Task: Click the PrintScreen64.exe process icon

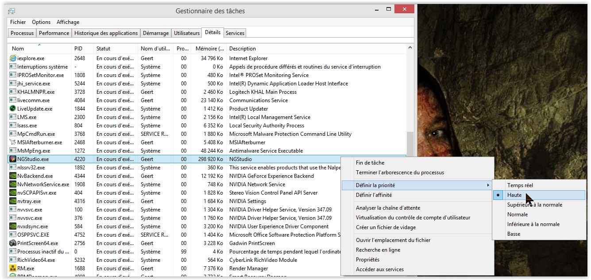Action: point(13,243)
